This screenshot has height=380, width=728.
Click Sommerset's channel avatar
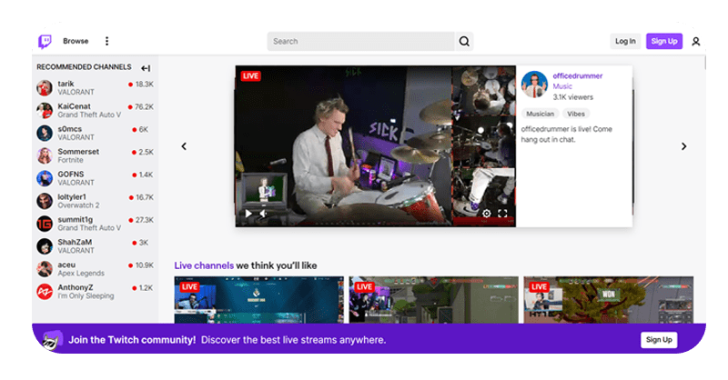tap(45, 155)
